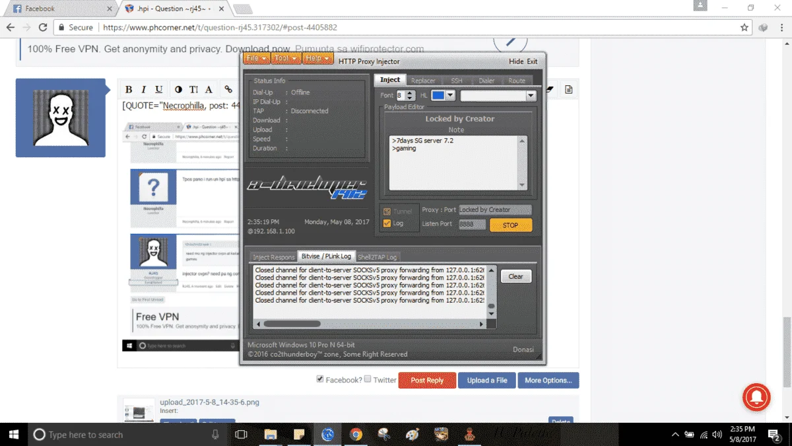The width and height of the screenshot is (792, 446).
Task: Toggle the Twitter share checkbox
Action: [x=368, y=379]
